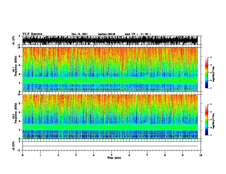Click the ch.1 voltage waveform strip
The image size is (226, 174).
click(110, 40)
